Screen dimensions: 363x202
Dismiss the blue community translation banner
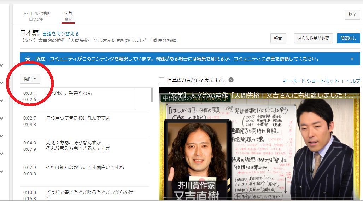[352, 59]
